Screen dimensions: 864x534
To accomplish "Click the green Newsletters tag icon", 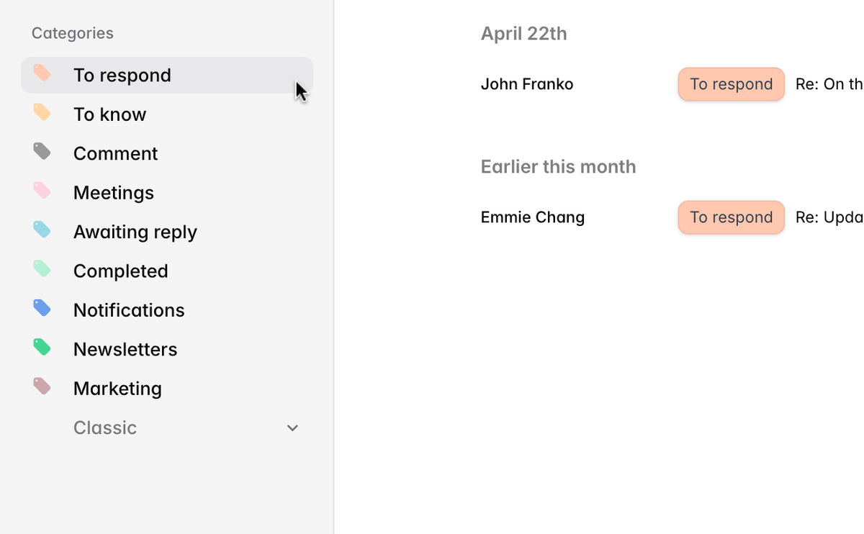I will 42,347.
